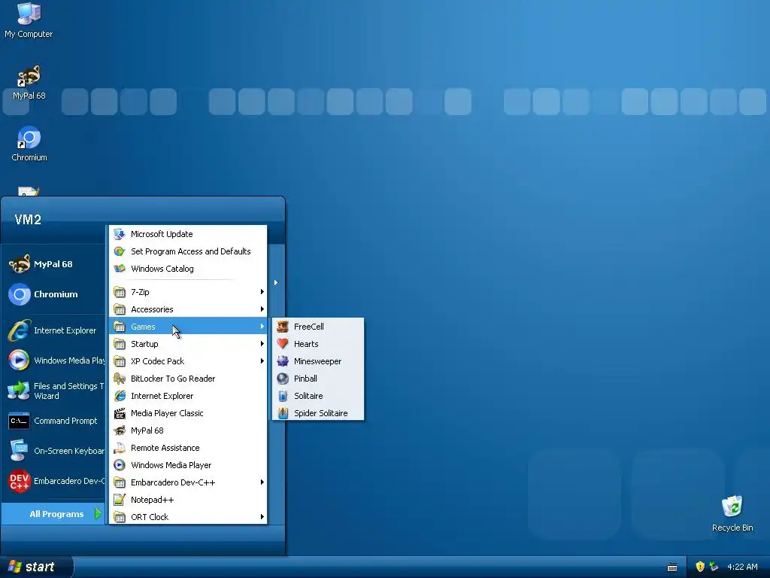Click the Windows Catalog icon
770x578 pixels.
click(120, 269)
